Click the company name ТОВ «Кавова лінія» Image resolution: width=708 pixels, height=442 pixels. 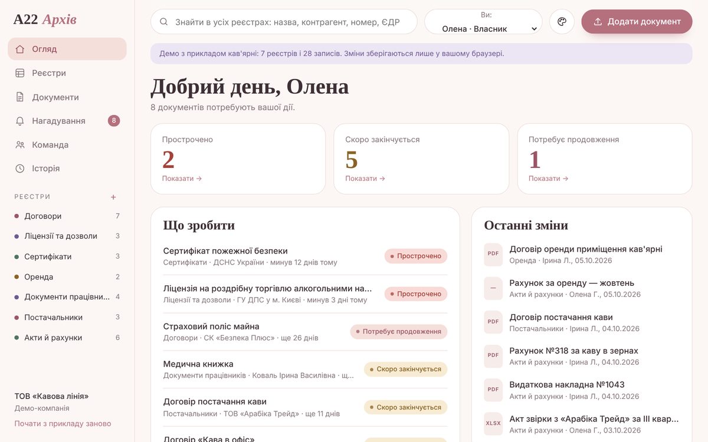pyautogui.click(x=53, y=397)
